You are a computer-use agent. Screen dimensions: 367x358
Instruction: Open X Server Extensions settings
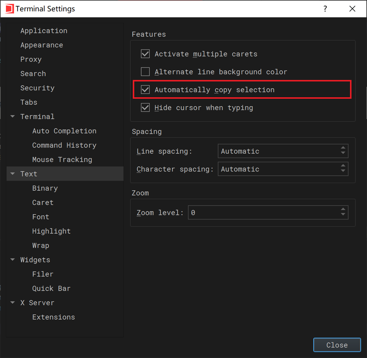[x=54, y=317]
